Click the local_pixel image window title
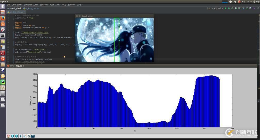The height and width of the screenshot is (140, 260). coord(87,16)
